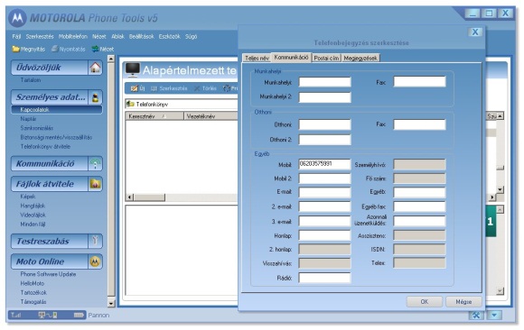The image size is (524, 330).
Task: Sort by Keresztnév column header
Action: pyautogui.click(x=154, y=116)
